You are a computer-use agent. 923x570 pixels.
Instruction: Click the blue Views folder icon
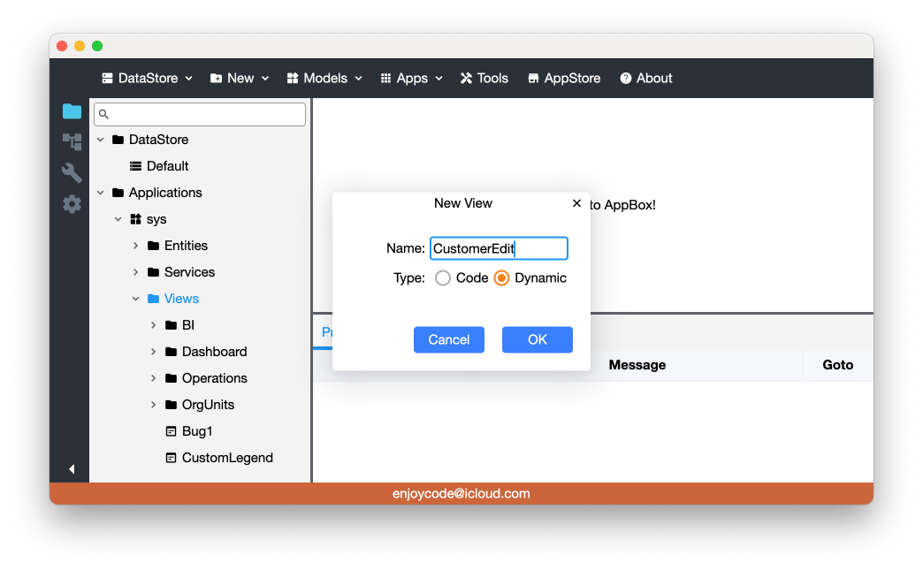[153, 298]
